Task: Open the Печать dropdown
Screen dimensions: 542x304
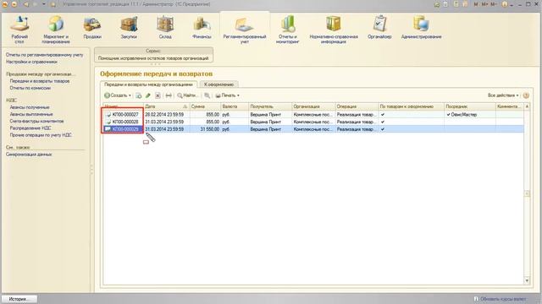Action: [228, 95]
